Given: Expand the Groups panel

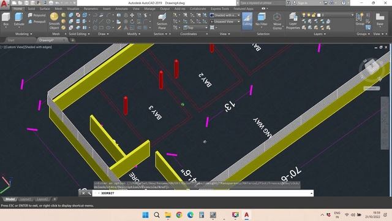Looking at the screenshot, I should point(363,34).
